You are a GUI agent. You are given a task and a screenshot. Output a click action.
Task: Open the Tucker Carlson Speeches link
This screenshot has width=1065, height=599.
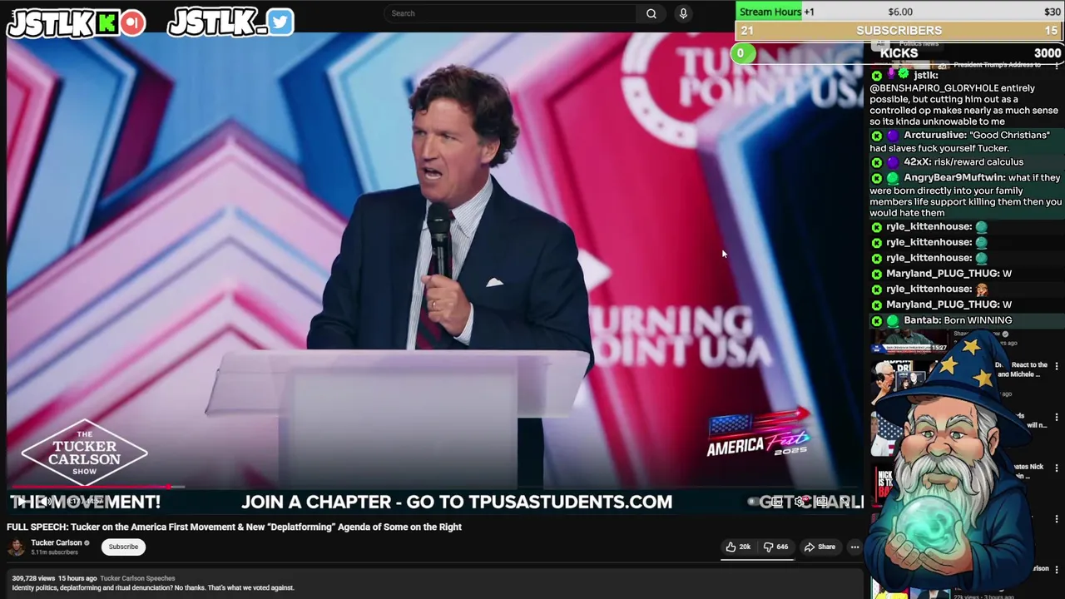pyautogui.click(x=137, y=578)
